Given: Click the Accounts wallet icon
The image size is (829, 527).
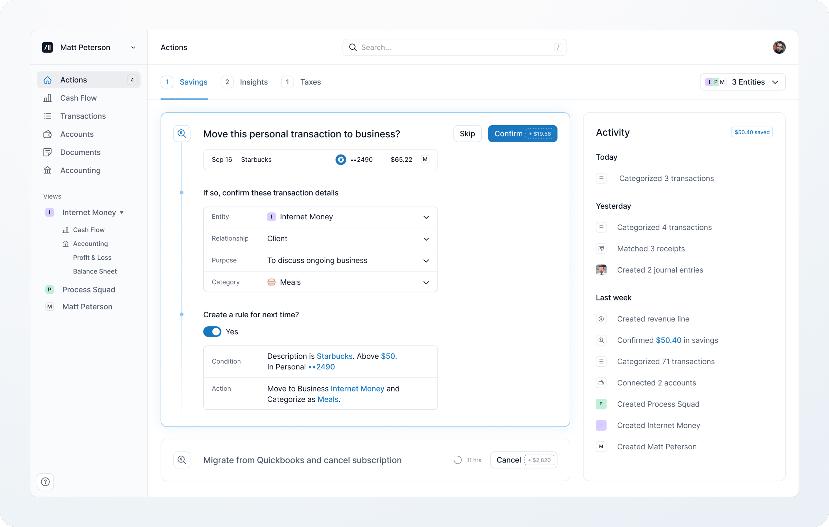Looking at the screenshot, I should tap(48, 134).
